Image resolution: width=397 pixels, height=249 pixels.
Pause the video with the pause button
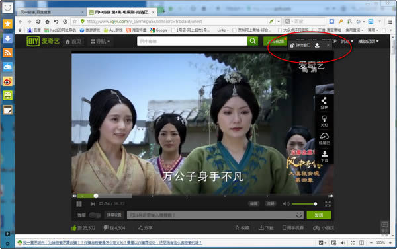[79, 203]
